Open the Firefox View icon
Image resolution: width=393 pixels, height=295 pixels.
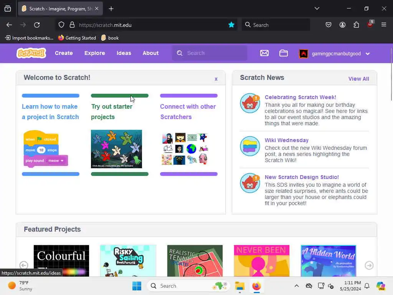8,9
